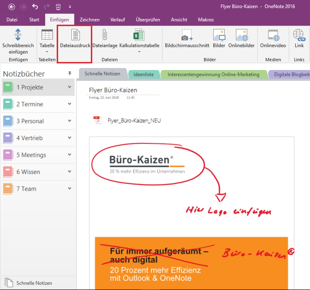The image size is (310, 290).
Task: Pin the Notizbücher pane
Action: (x=70, y=73)
